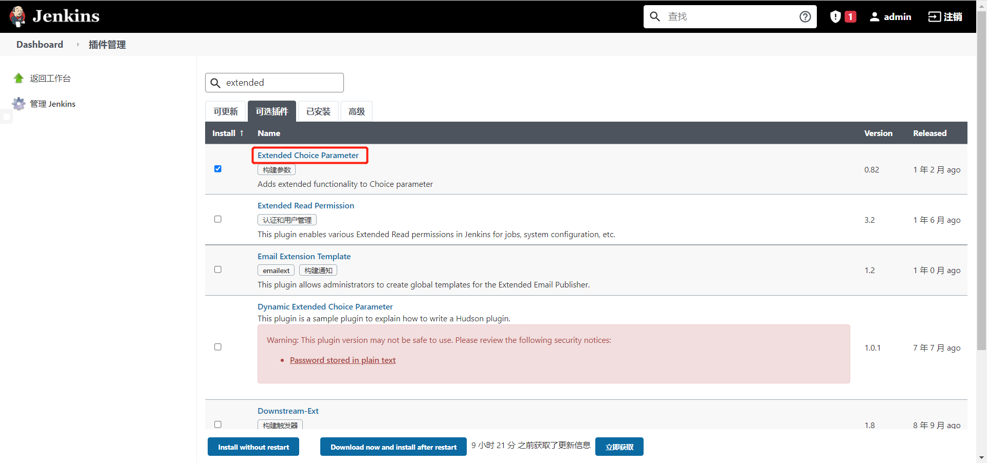Uncheck the Extended Choice Parameter checkbox
This screenshot has width=987, height=463.
218,169
